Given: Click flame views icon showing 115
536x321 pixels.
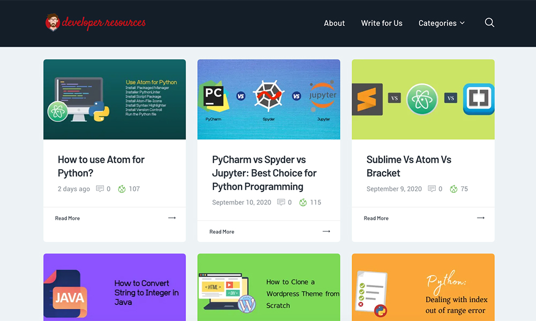Looking at the screenshot, I should pos(303,202).
